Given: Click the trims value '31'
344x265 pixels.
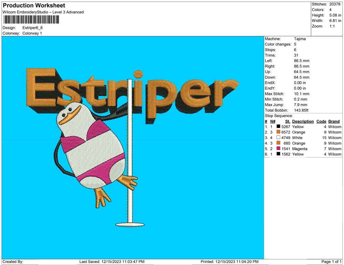Looking at the screenshot, I should point(296,55).
